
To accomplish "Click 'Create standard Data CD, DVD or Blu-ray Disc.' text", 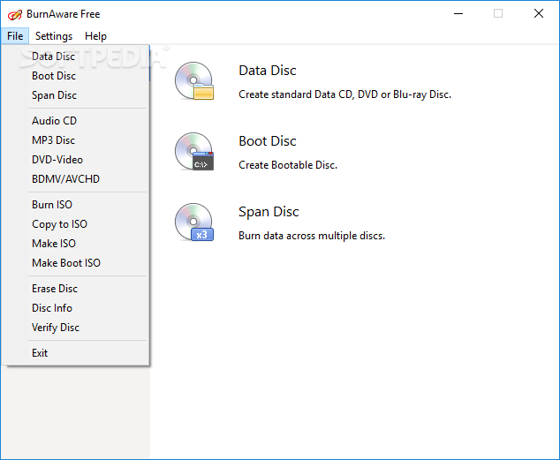I will pyautogui.click(x=344, y=94).
